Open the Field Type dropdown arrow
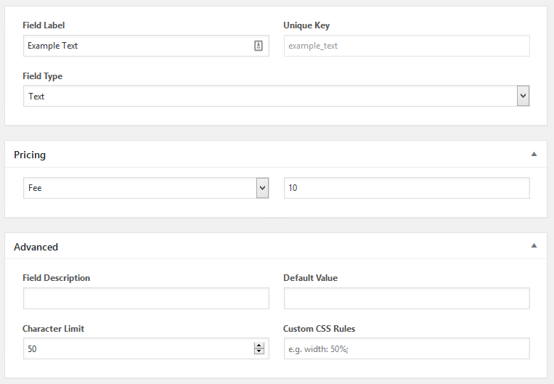 [523, 96]
